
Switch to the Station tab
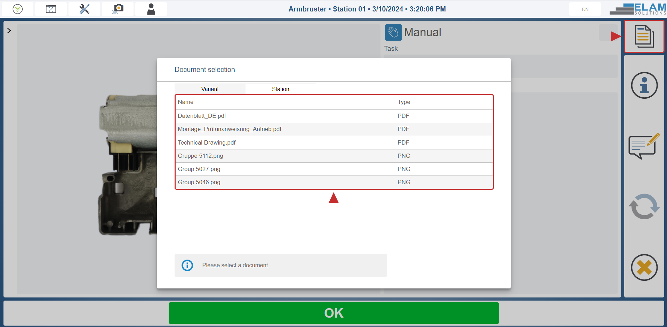[x=280, y=89]
